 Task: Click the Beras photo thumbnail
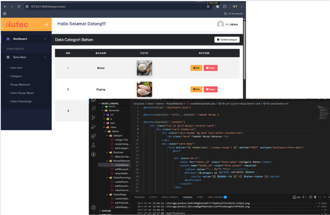[145, 68]
